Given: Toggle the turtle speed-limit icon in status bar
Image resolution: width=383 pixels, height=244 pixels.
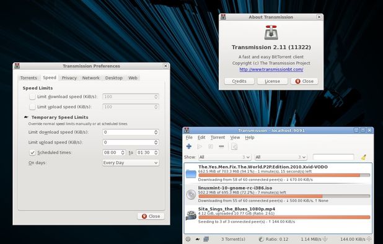Looking at the screenshot, I should tap(198, 240).
